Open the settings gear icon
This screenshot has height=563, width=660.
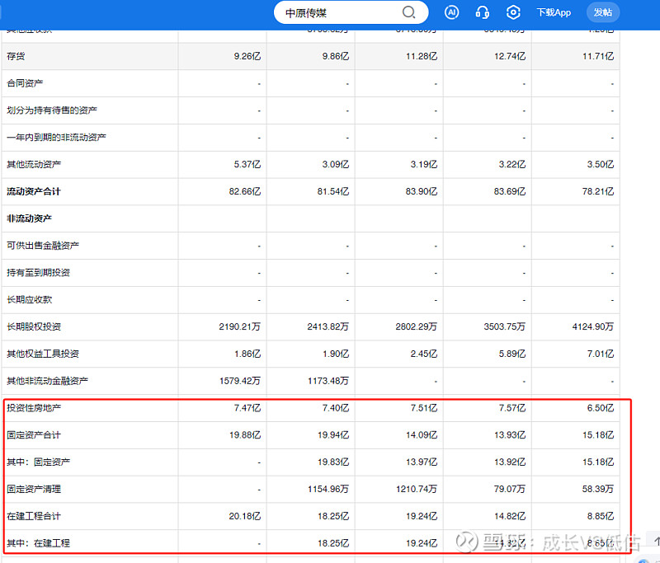[514, 12]
